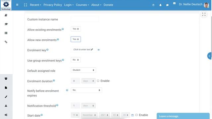212x119 pixels.
Task: Open help for Allow new enrolments
Action: (58, 39)
